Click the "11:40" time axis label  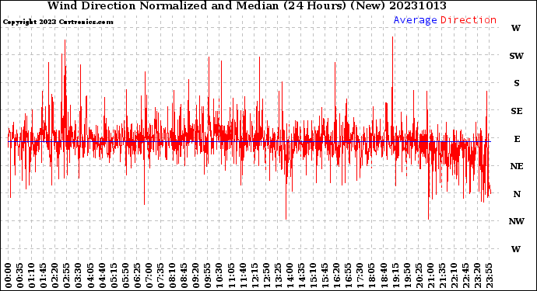[x=243, y=275]
